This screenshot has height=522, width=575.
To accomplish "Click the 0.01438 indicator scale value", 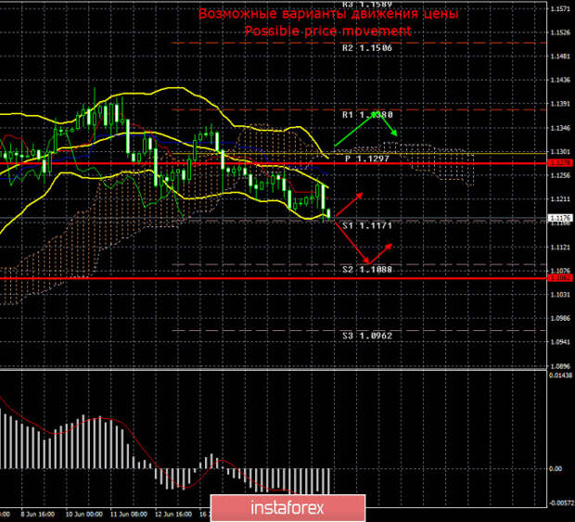I will [x=561, y=376].
